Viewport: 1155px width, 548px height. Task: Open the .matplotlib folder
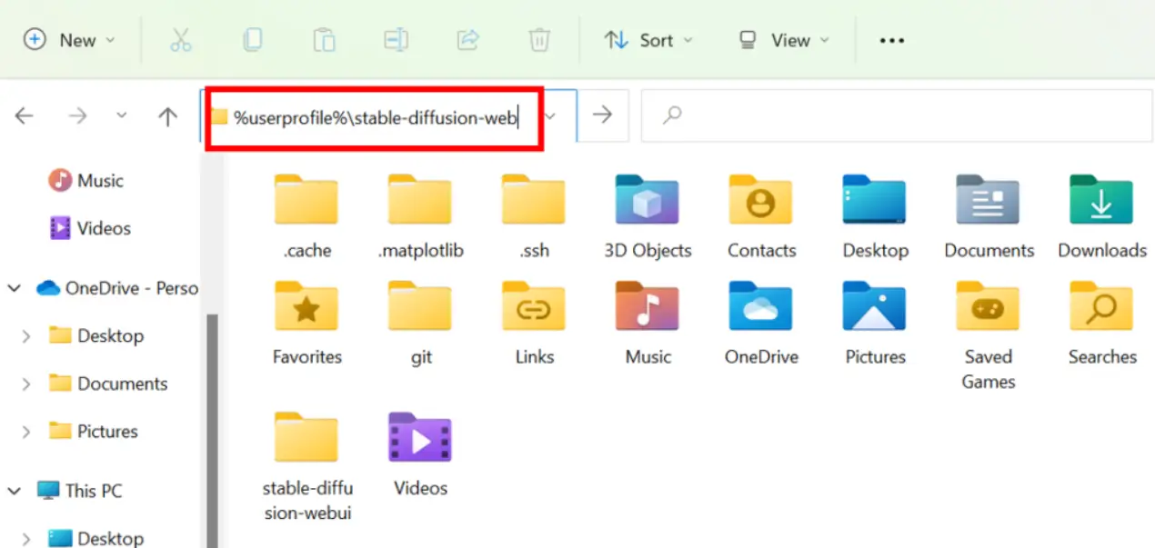(x=420, y=216)
